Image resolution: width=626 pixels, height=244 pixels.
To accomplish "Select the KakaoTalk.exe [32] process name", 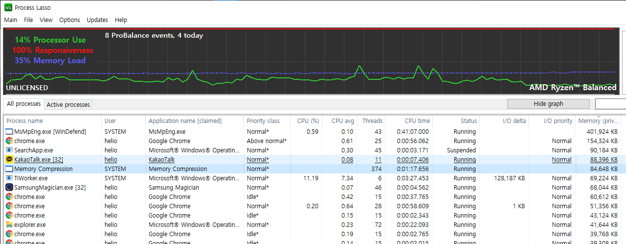I will [x=38, y=159].
